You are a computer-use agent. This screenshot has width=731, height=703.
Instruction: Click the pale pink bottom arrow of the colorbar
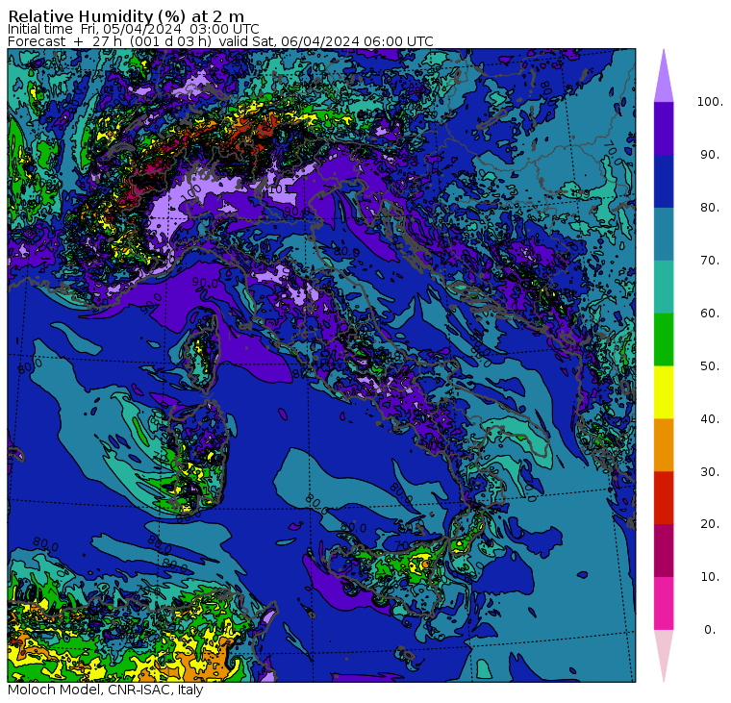[664, 656]
